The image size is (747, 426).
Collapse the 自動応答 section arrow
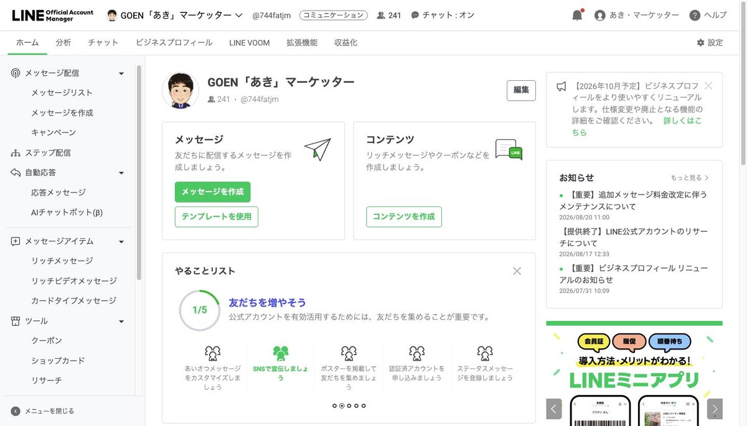point(121,173)
